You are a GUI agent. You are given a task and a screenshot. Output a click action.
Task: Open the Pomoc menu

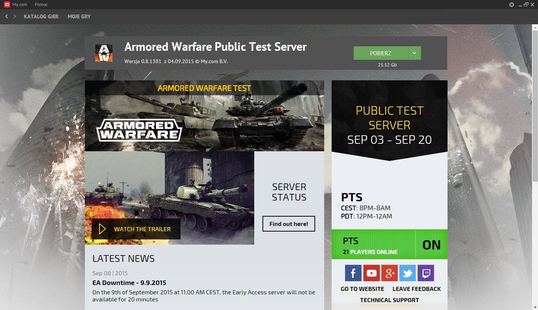[41, 4]
